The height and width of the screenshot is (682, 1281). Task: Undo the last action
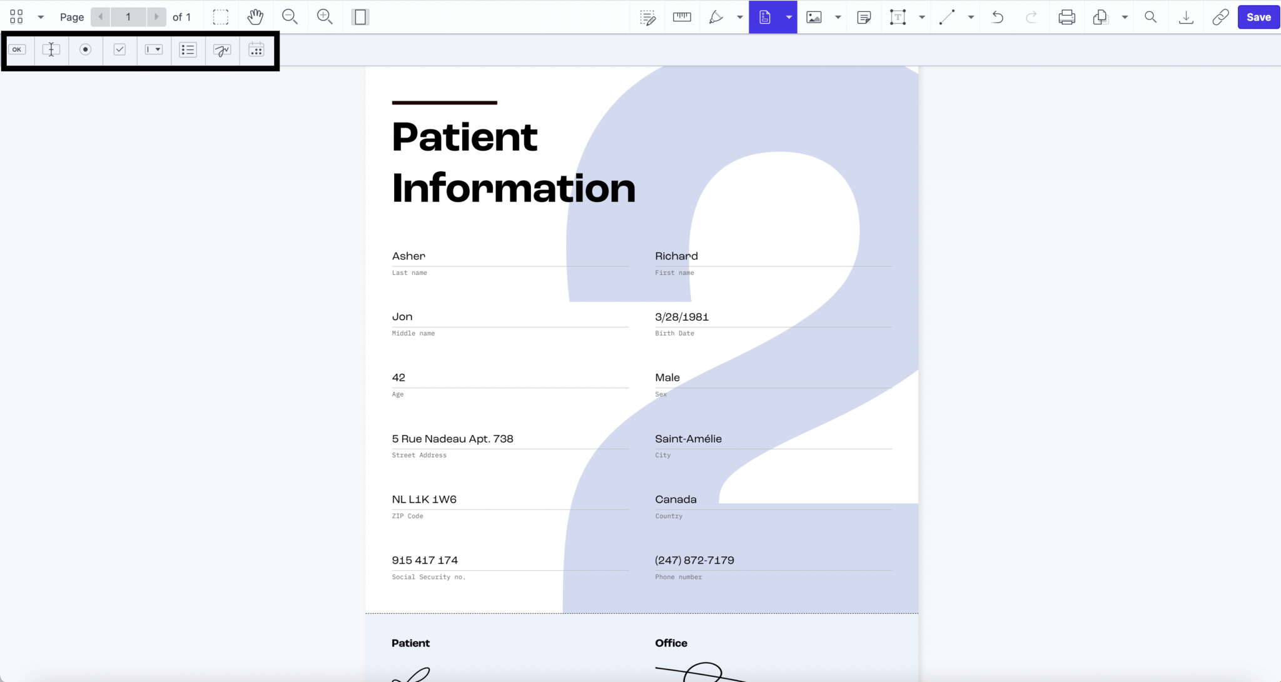996,17
